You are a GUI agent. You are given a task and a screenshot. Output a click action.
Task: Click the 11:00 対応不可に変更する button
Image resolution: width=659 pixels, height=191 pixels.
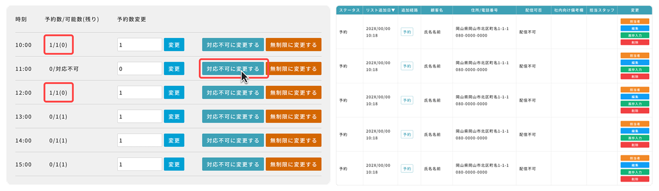pos(233,69)
